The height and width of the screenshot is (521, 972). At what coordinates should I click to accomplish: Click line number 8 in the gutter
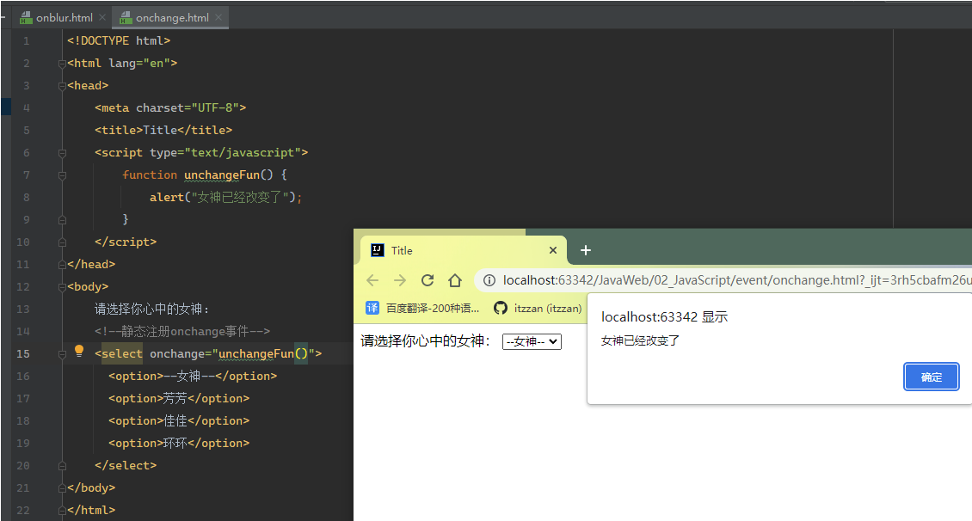(26, 197)
